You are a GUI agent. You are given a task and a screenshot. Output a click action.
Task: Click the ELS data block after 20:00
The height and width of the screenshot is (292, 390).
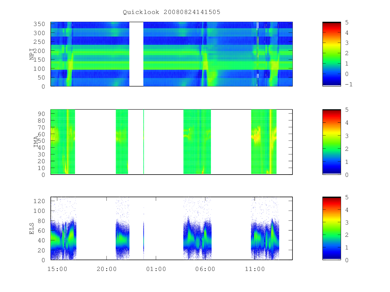coord(123,228)
